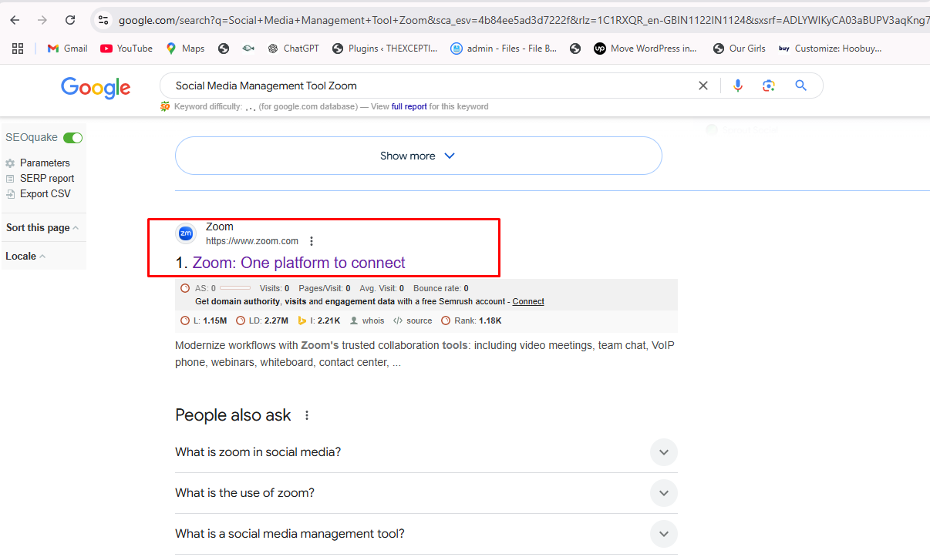Click the voice search microphone icon

point(738,86)
